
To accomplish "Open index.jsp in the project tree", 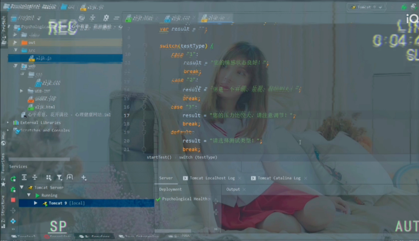I will click(45, 99).
